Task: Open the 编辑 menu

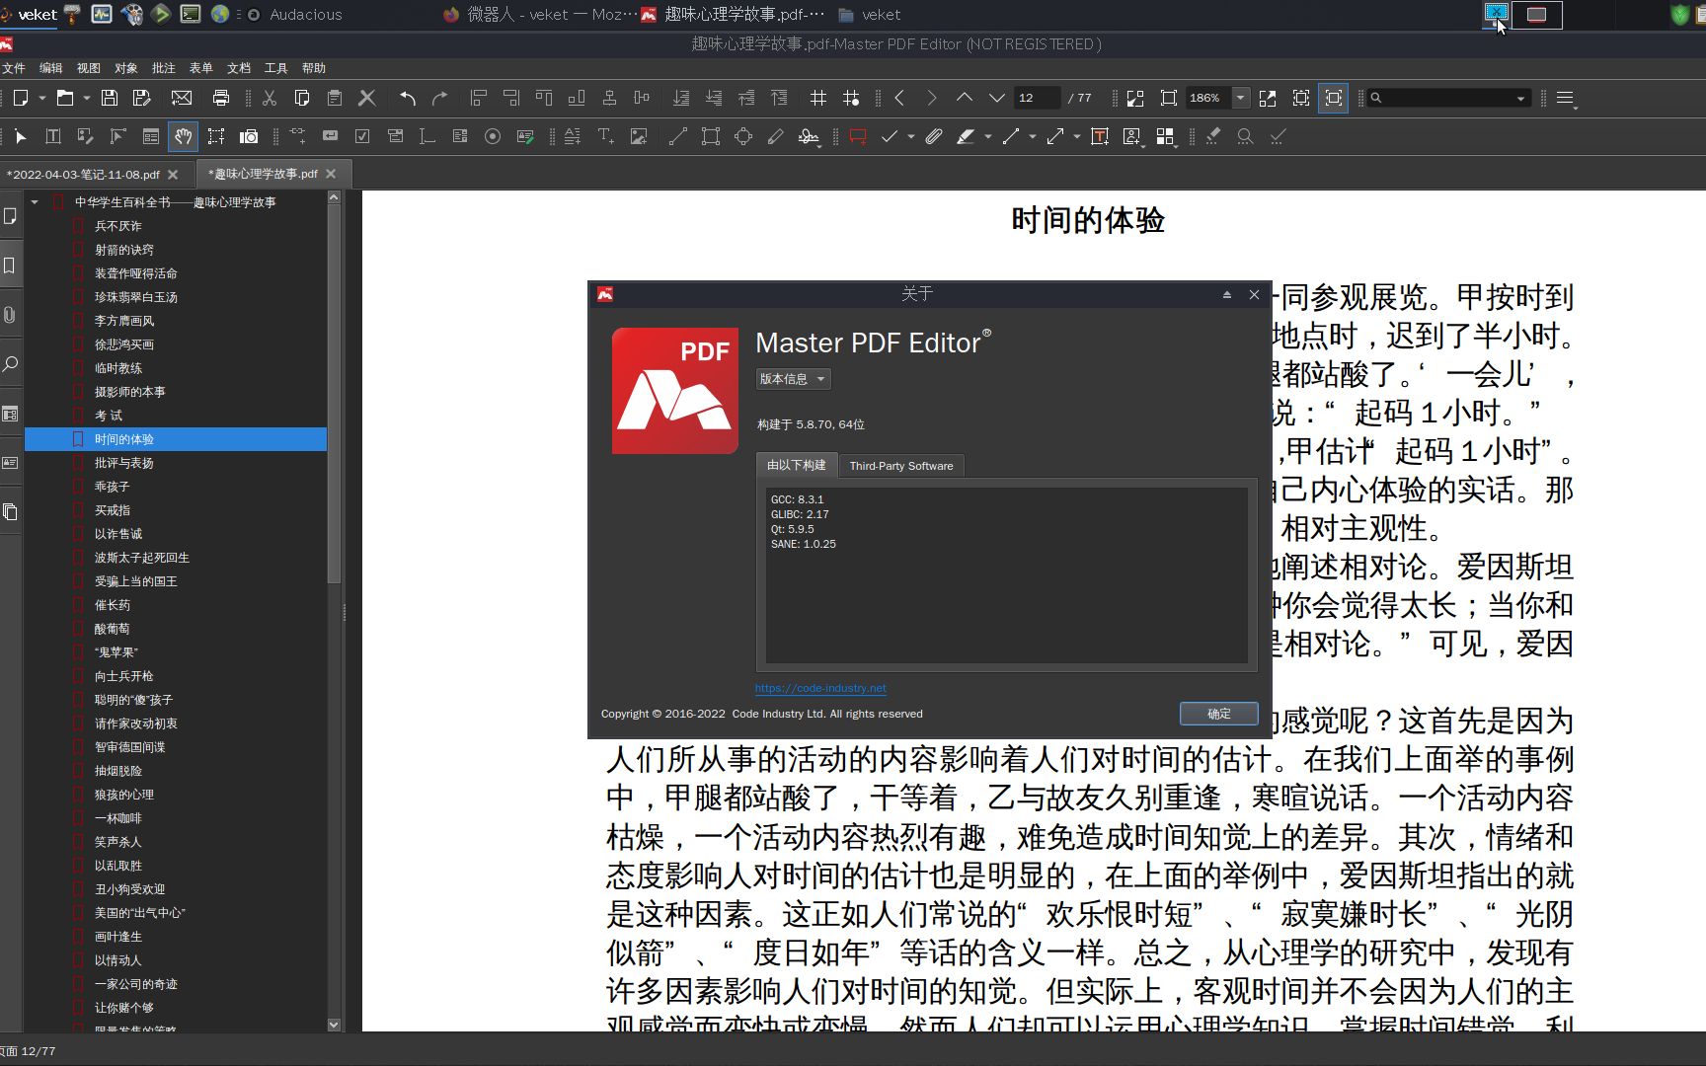Action: click(x=51, y=68)
